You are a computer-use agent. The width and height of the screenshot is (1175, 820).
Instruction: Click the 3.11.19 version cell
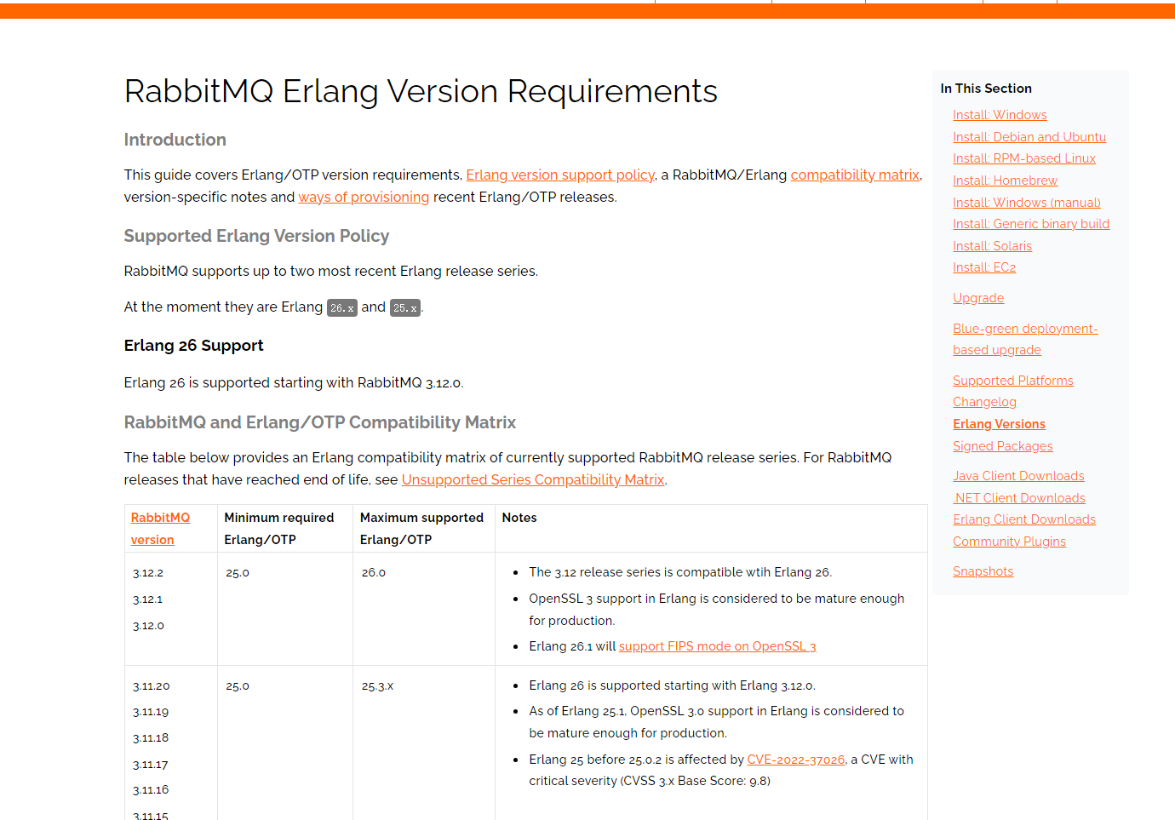click(151, 712)
